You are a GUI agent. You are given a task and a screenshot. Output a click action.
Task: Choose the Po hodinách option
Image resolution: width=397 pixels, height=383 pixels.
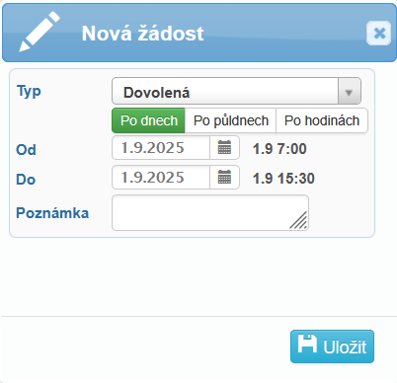pos(322,120)
